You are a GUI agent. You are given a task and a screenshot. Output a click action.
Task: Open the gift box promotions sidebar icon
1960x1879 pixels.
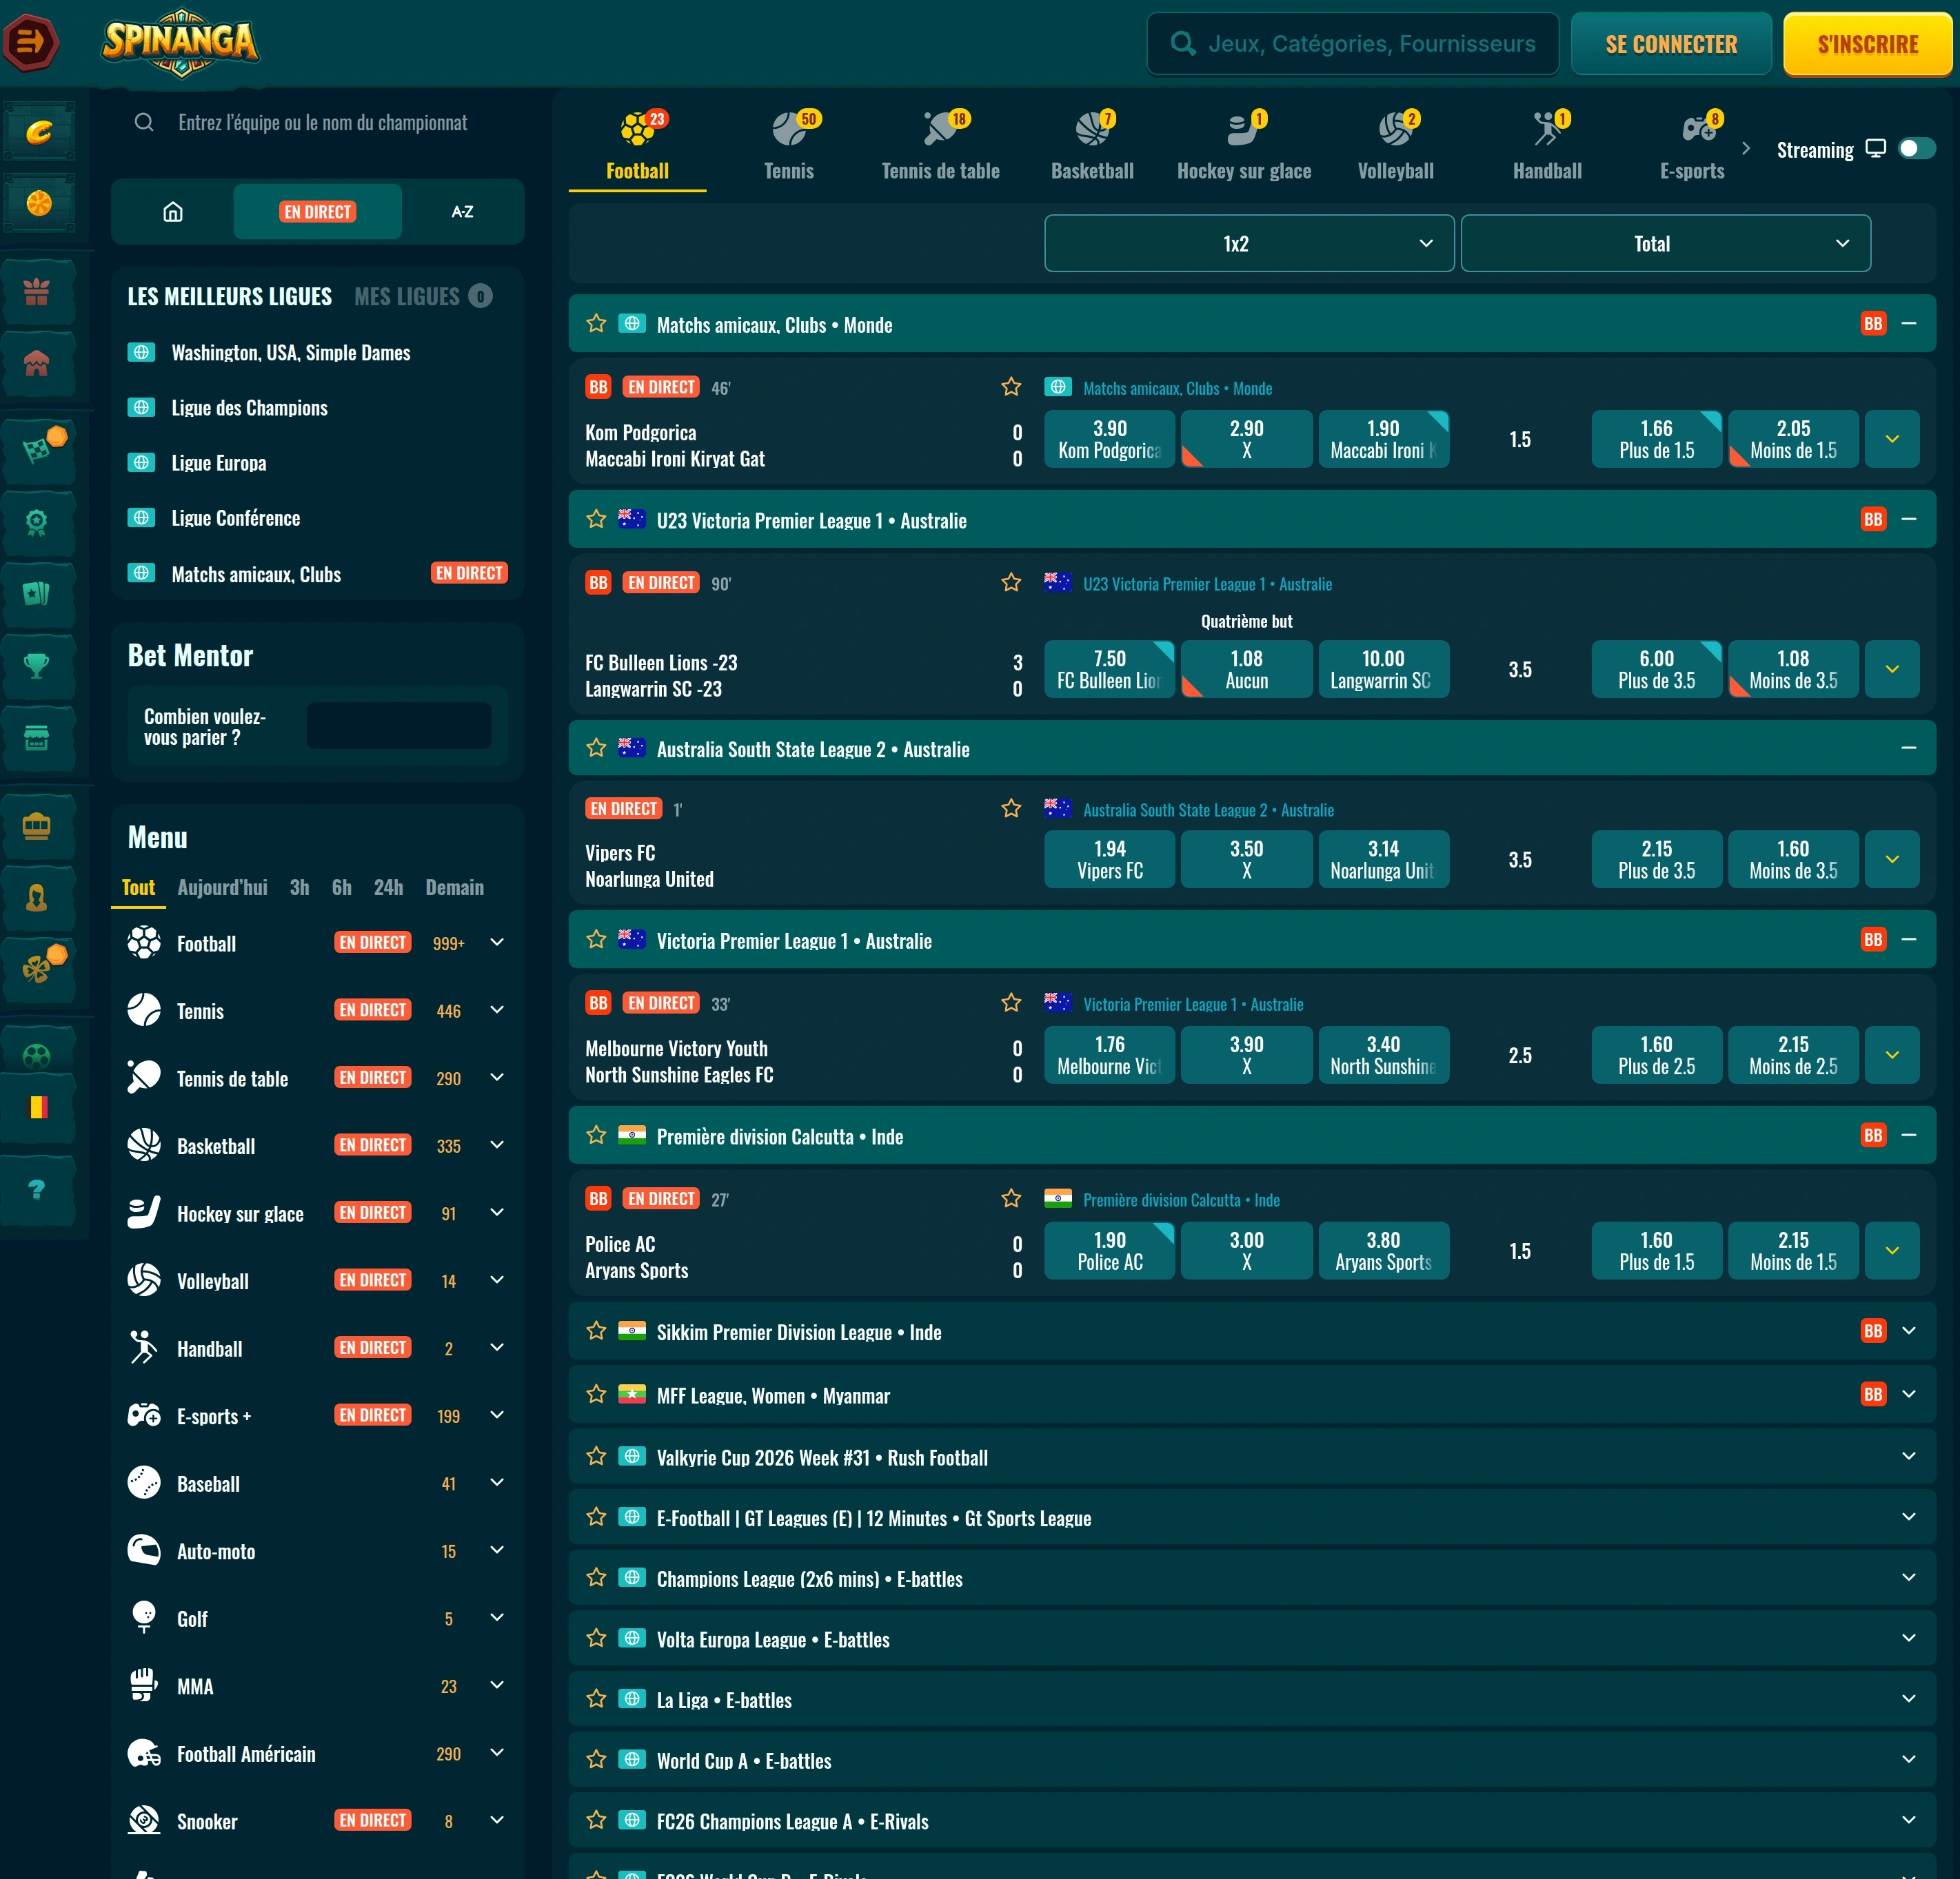click(x=37, y=292)
